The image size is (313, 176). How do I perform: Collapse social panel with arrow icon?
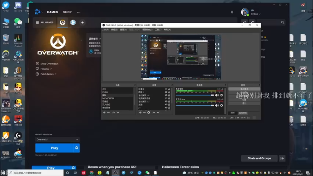pos(282,158)
